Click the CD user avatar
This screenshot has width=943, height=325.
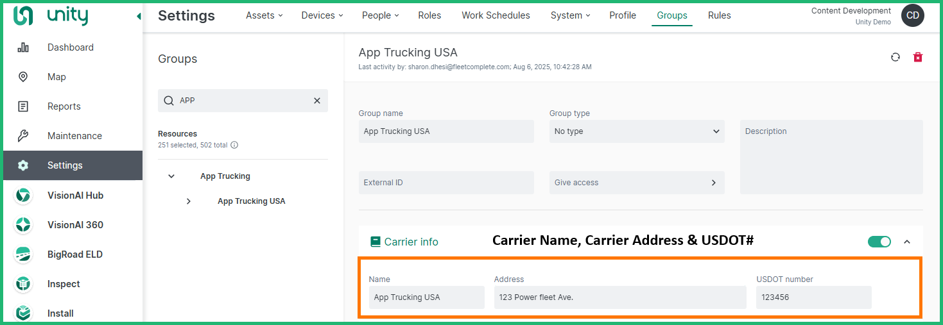[912, 15]
